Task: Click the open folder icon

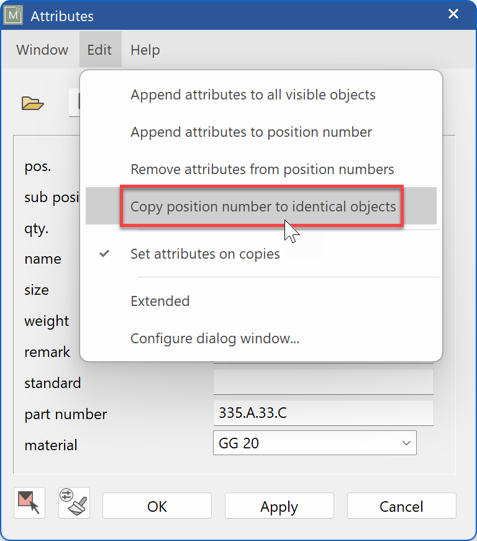Action: pos(32,103)
